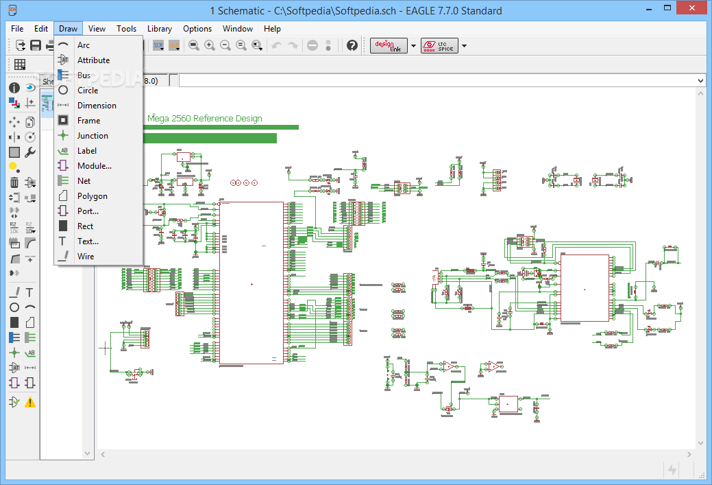Select the Delete trash can tool
The width and height of the screenshot is (712, 485).
(x=14, y=182)
